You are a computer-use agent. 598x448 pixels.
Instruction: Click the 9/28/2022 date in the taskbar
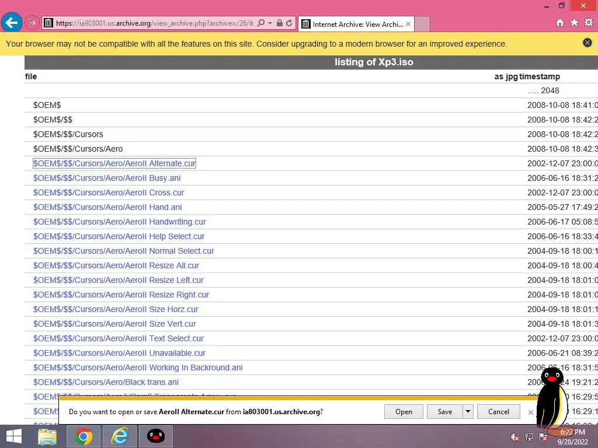point(572,442)
